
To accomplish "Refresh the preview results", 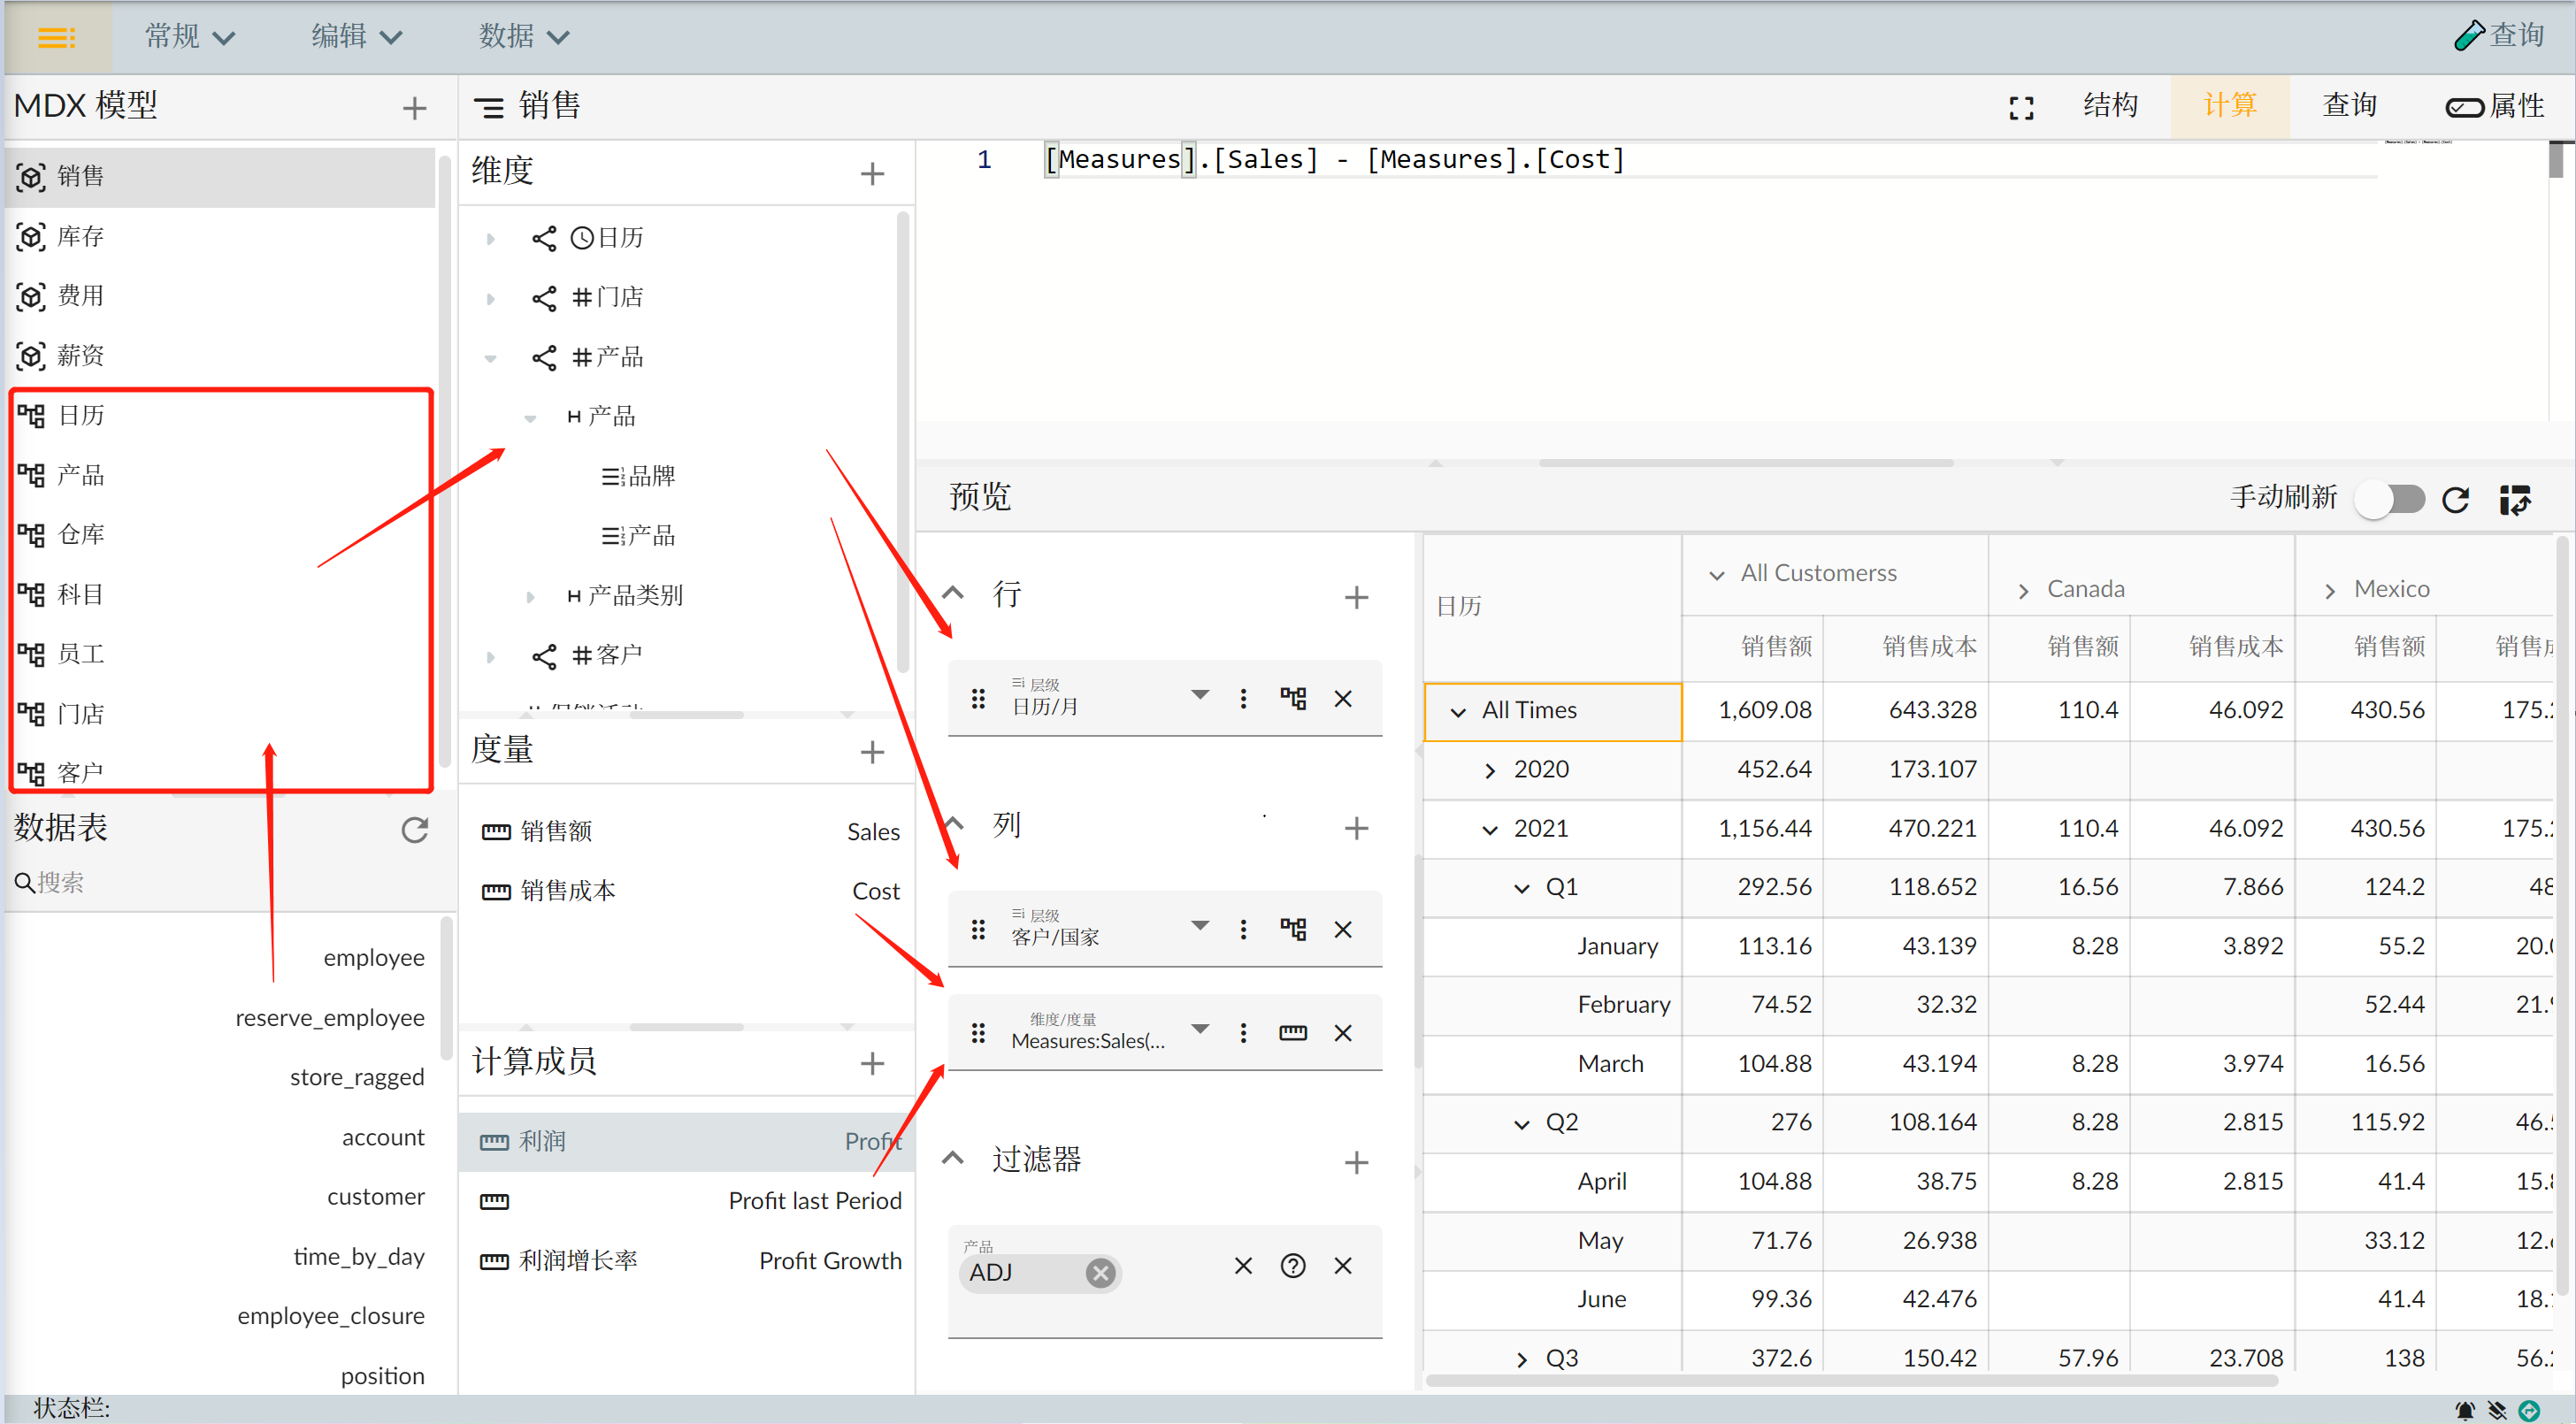I will pyautogui.click(x=2456, y=499).
